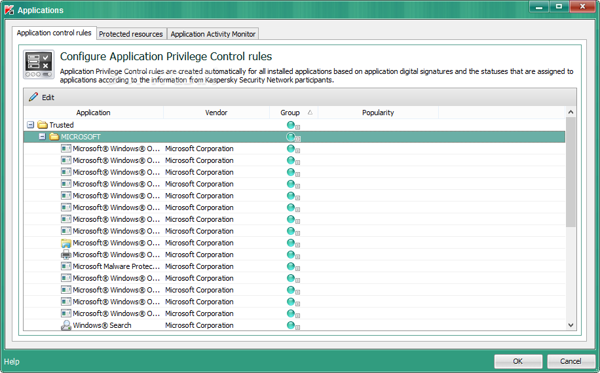The height and width of the screenshot is (373, 600).
Task: Click the printer application icon
Action: tap(66, 255)
